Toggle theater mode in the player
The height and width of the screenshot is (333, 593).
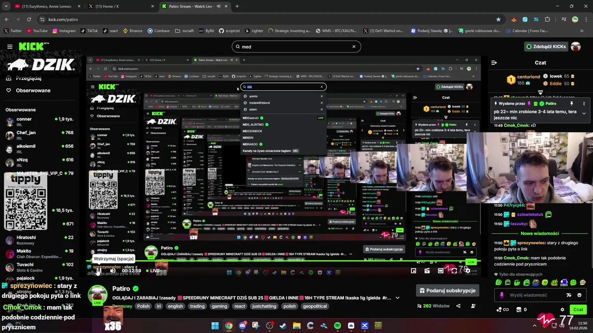[x=441, y=271]
